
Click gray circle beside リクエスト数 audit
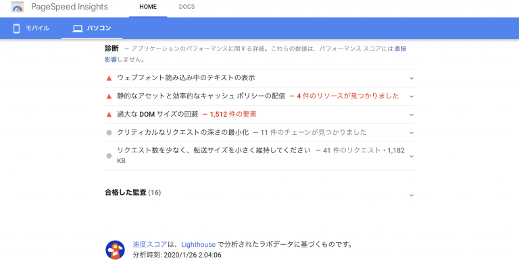[109, 156]
